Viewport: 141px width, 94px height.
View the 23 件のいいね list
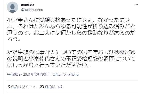click(51, 87)
